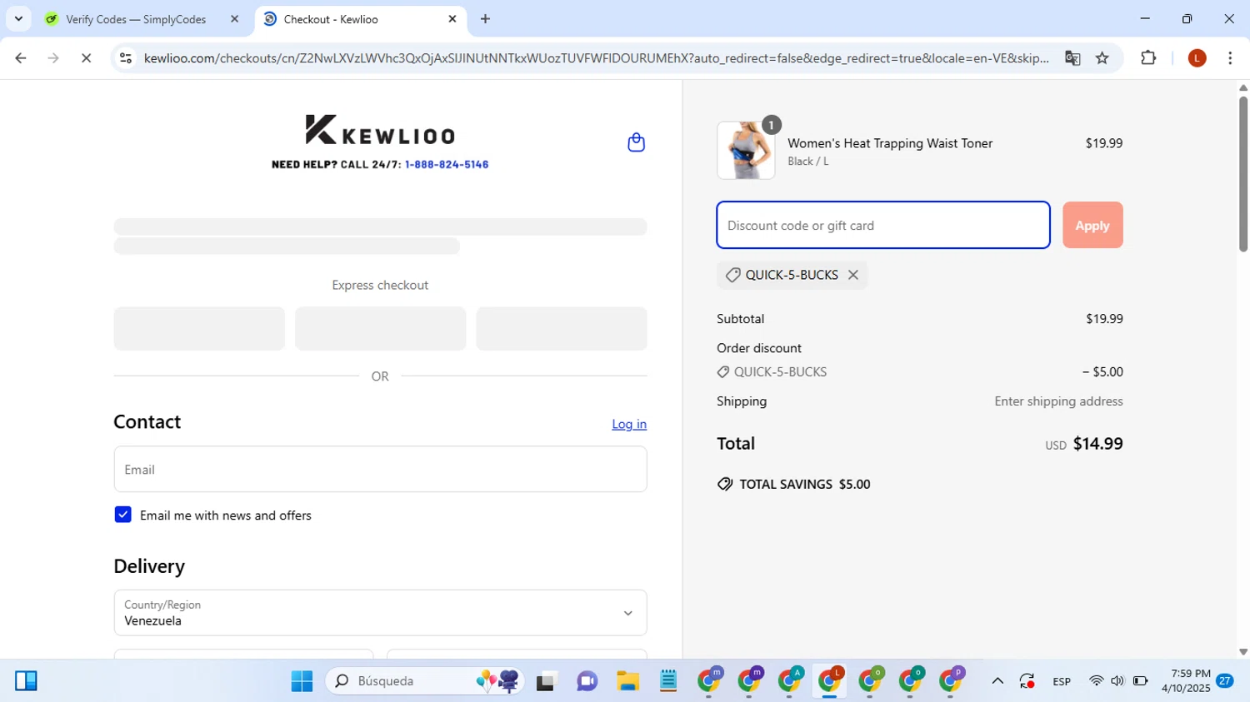Open the Windows widgets panel icon
Image resolution: width=1250 pixels, height=702 pixels.
pyautogui.click(x=26, y=681)
